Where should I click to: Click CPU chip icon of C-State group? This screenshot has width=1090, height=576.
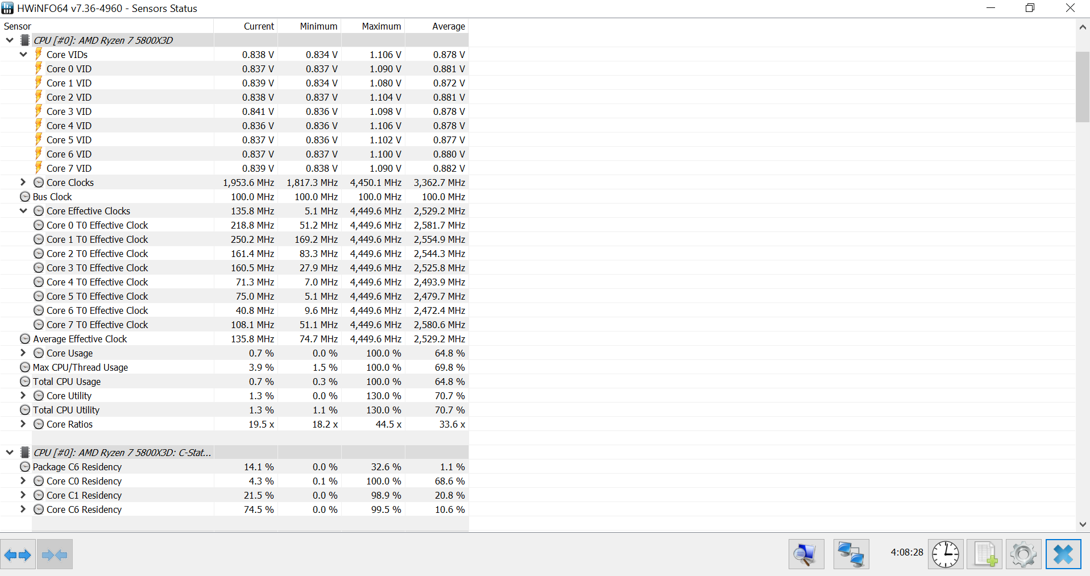click(x=25, y=452)
